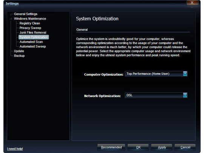The width and height of the screenshot is (204, 153).
Task: Click the System Optimization heading
Action: point(97,19)
